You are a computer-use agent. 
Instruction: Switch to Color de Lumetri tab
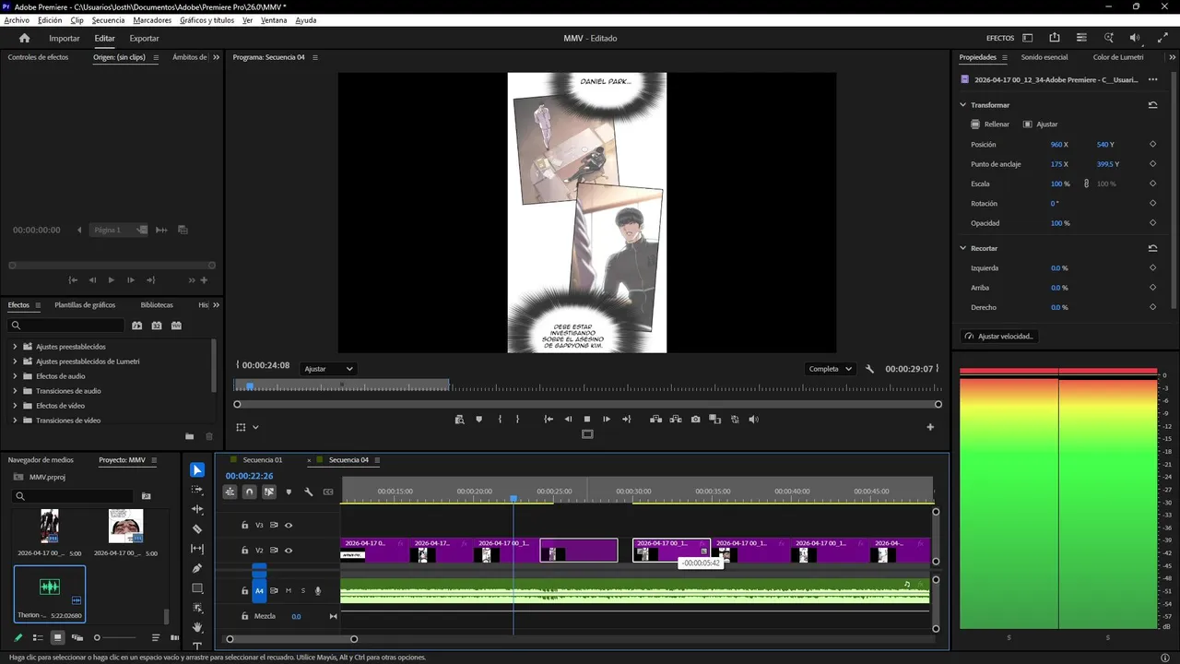[x=1118, y=57]
